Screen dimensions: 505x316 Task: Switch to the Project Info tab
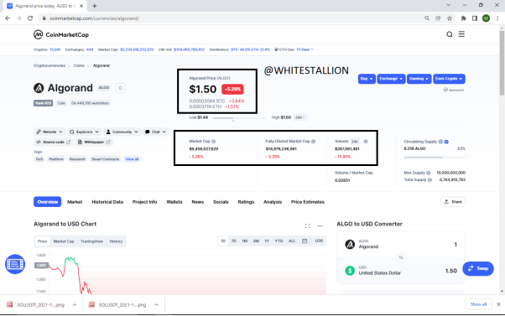[144, 202]
